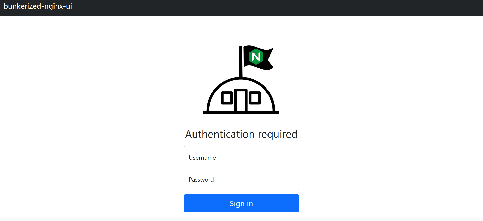
Task: Click the bunker's center door
Action: [x=241, y=101]
